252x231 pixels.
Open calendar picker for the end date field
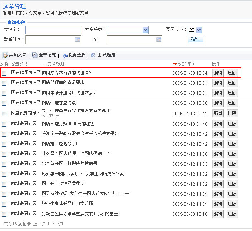coord(159,40)
